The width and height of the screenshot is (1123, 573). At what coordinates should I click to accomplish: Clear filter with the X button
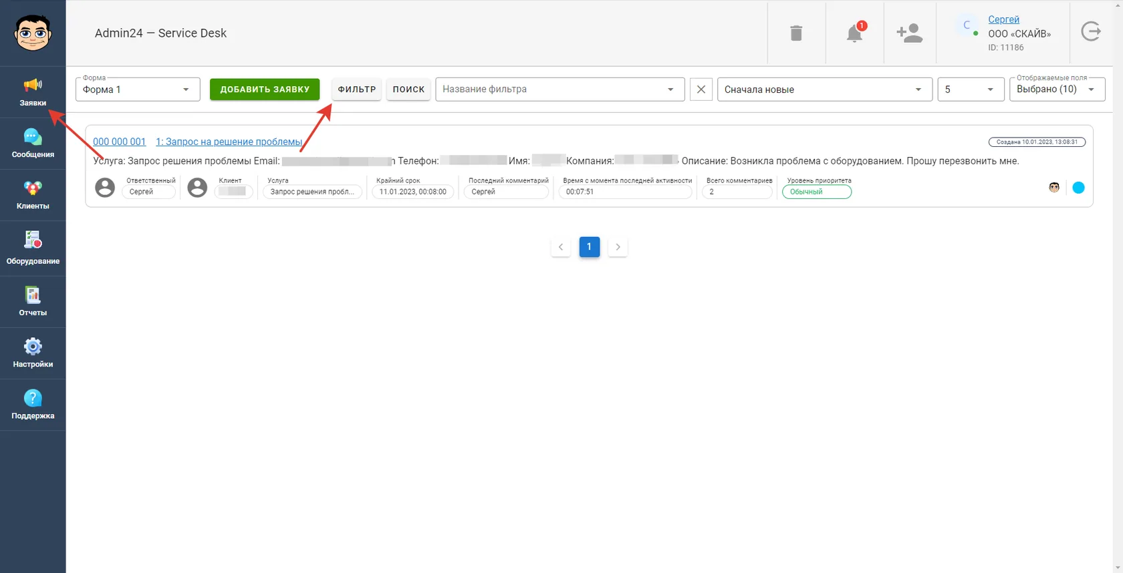[701, 89]
